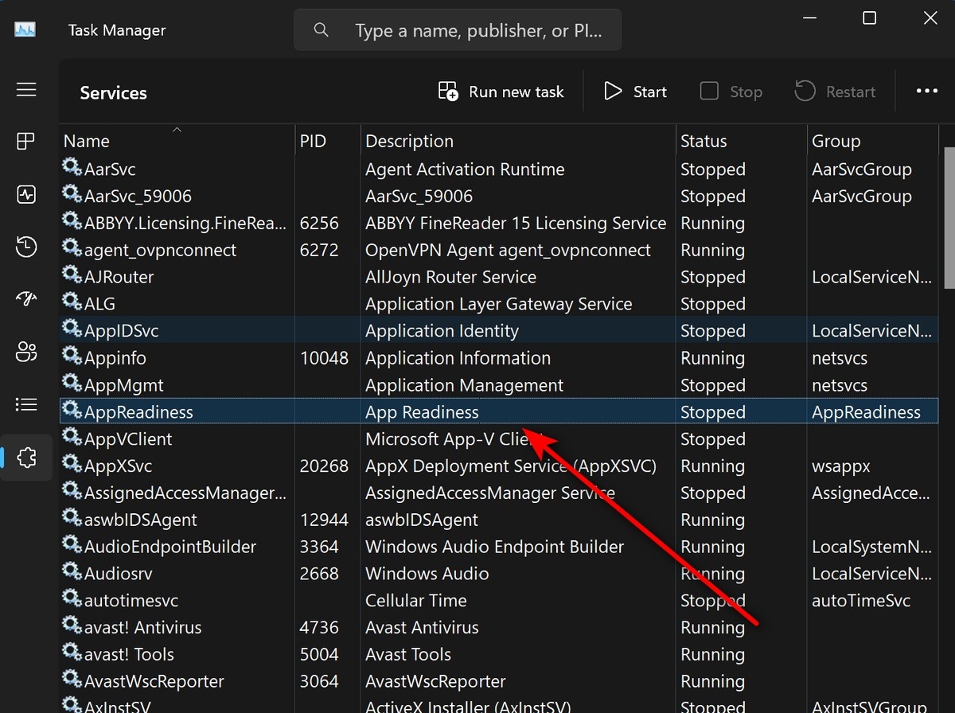955x713 pixels.
Task: Open the hamburger navigation menu
Action: coord(26,89)
